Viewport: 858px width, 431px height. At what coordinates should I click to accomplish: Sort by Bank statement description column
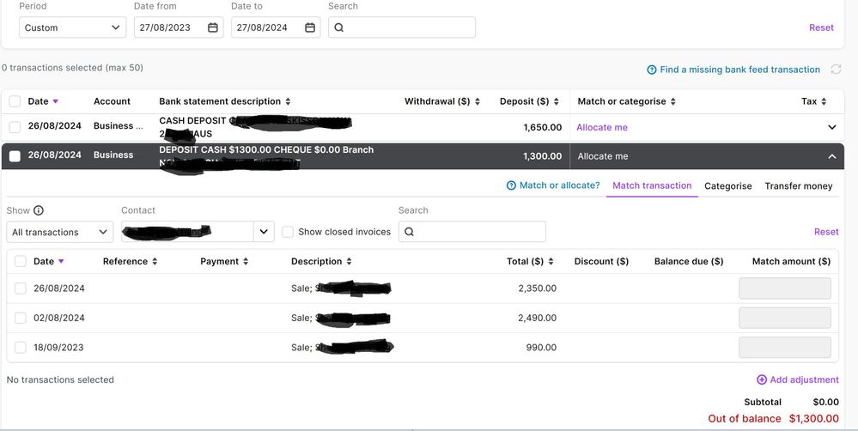click(288, 101)
